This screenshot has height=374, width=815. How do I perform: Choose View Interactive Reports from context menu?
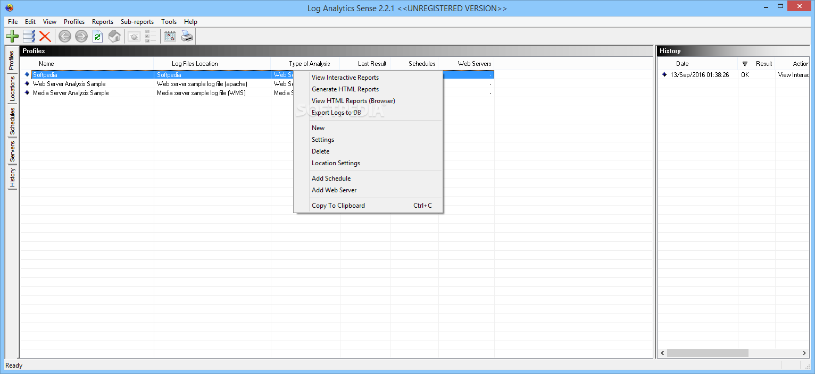(368, 78)
